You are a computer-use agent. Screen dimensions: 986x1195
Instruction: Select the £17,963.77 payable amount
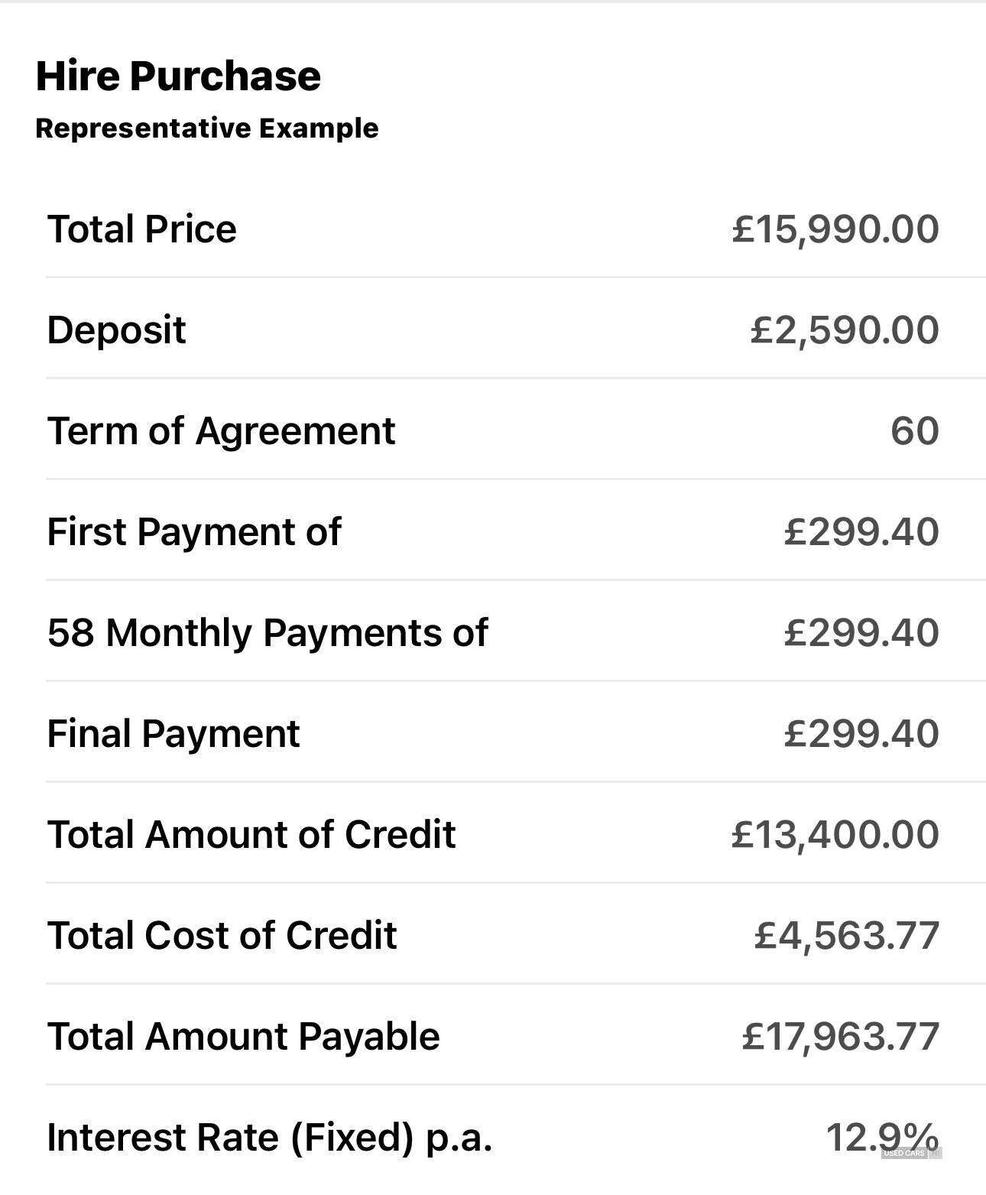[x=841, y=1037]
